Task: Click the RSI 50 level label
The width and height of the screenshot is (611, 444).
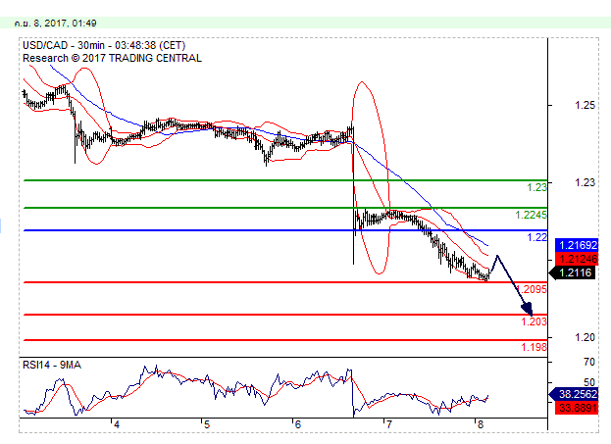Action: [589, 382]
